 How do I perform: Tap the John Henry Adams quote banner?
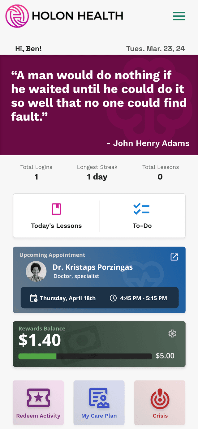(x=99, y=105)
